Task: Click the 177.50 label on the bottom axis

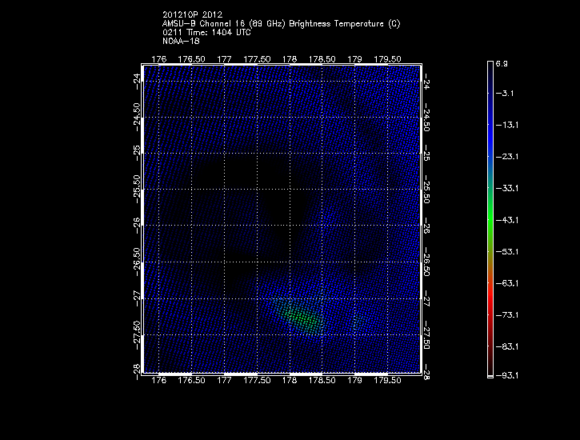Action: click(x=257, y=381)
